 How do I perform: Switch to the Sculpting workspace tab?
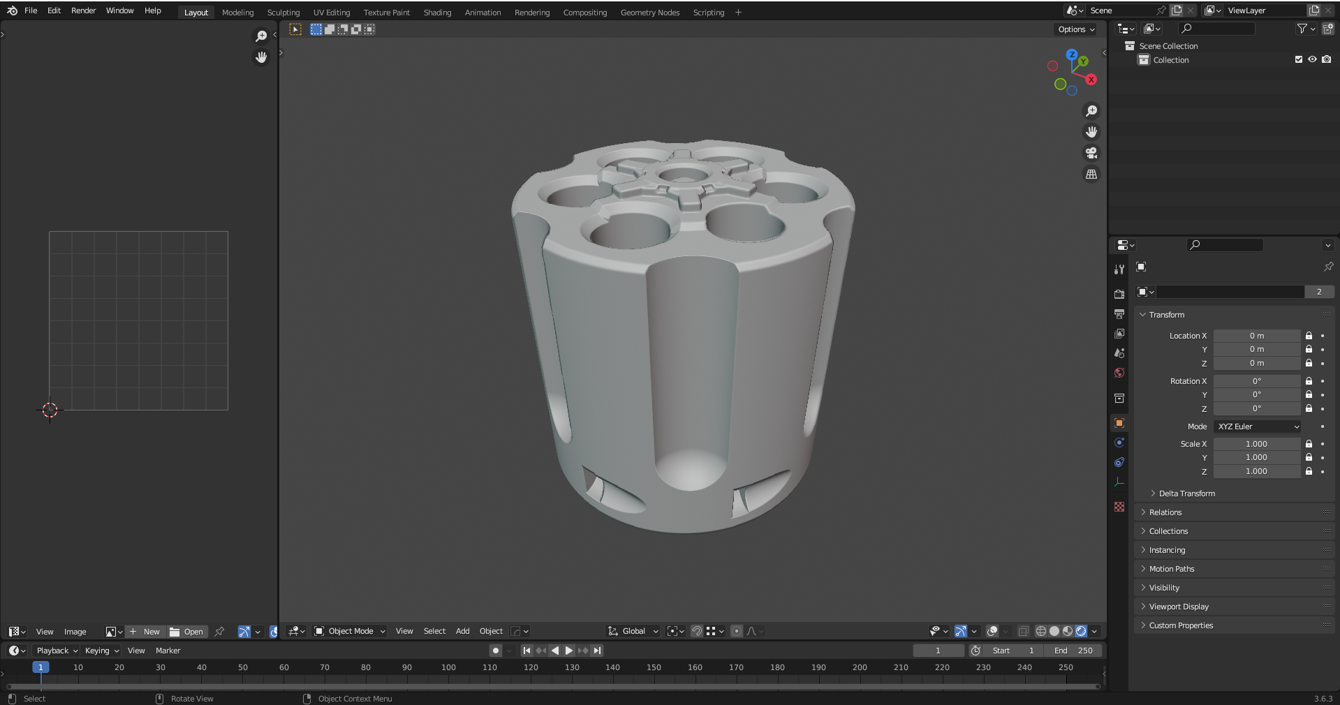pyautogui.click(x=283, y=13)
